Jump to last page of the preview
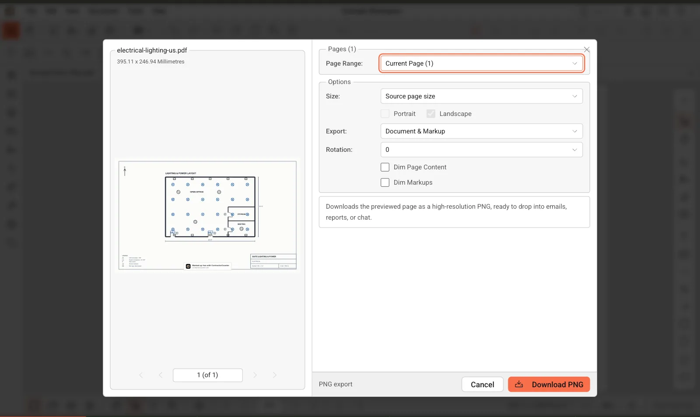700x417 pixels. point(275,375)
